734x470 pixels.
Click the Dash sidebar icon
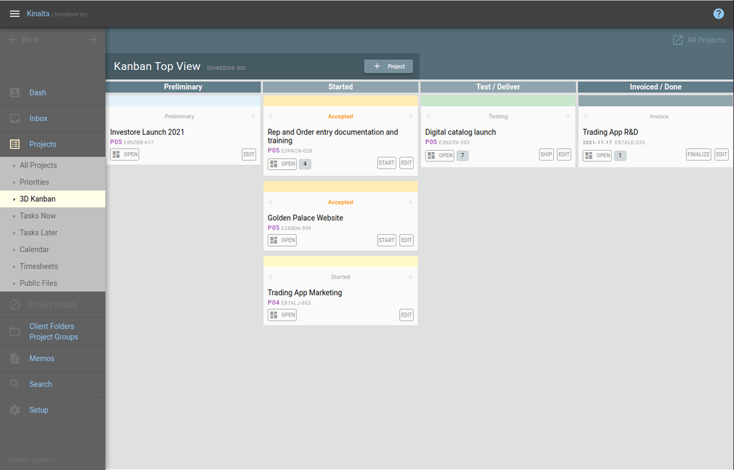coord(15,93)
